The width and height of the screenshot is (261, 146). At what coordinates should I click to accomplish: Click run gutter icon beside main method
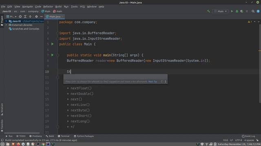click(x=53, y=55)
